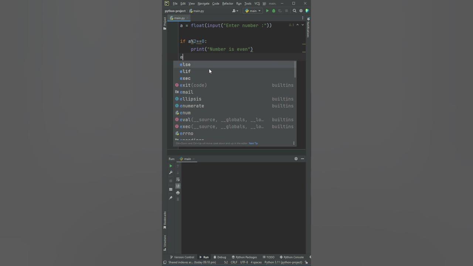
Task: Choose 'enum' completion suggestion
Action: (234, 113)
